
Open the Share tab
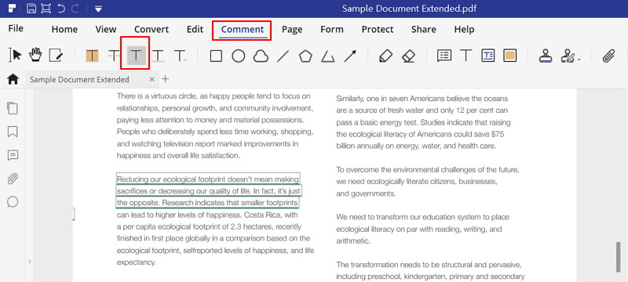pyautogui.click(x=424, y=29)
